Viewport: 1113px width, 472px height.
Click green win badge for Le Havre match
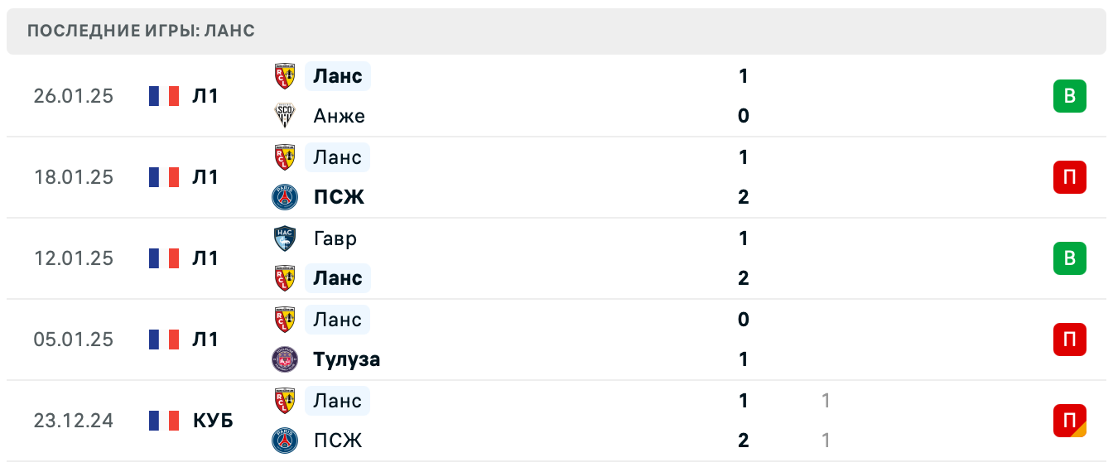point(1069,258)
